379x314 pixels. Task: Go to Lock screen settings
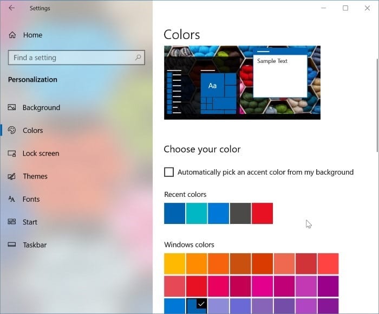(41, 153)
